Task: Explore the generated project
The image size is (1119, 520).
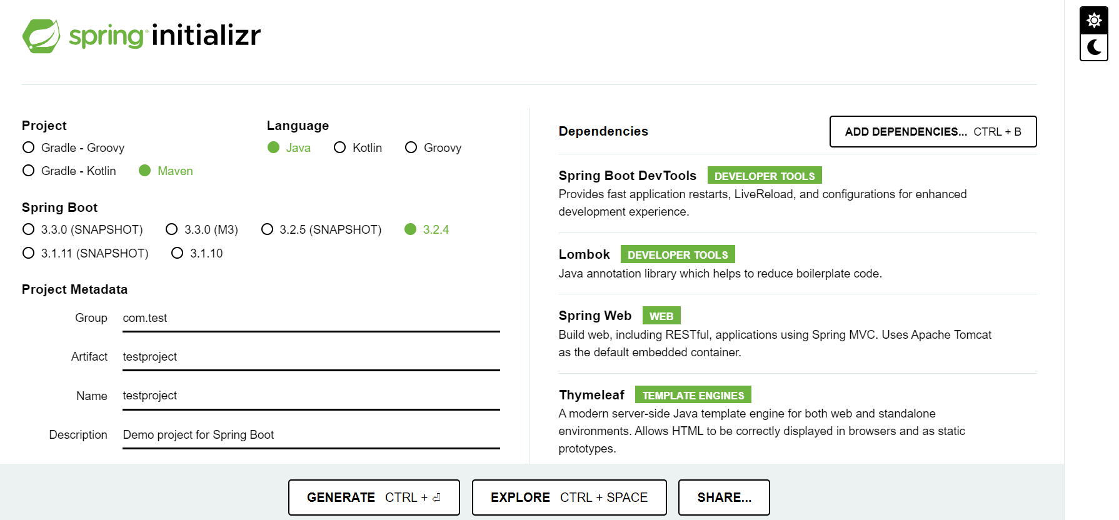Action: pos(569,497)
